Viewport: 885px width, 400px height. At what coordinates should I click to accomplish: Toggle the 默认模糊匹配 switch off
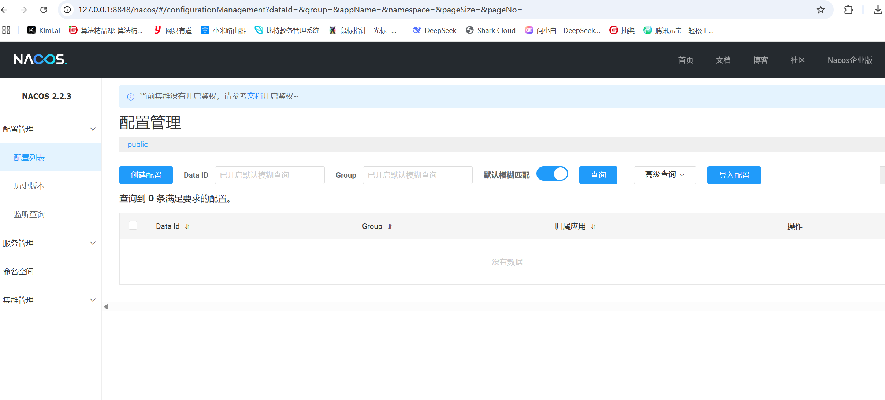click(x=552, y=174)
